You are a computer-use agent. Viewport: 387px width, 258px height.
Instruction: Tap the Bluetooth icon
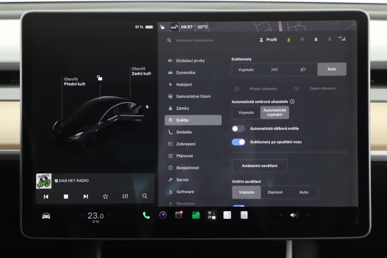329,39
